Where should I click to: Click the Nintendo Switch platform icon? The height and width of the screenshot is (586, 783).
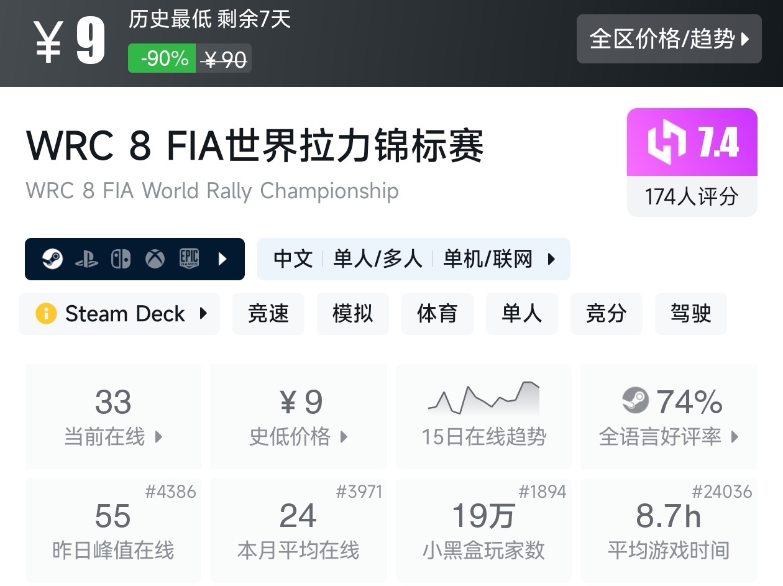[121, 259]
